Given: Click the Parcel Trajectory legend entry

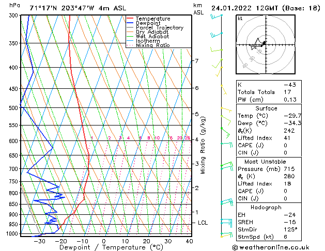Looking at the screenshot, I should pos(160,27).
